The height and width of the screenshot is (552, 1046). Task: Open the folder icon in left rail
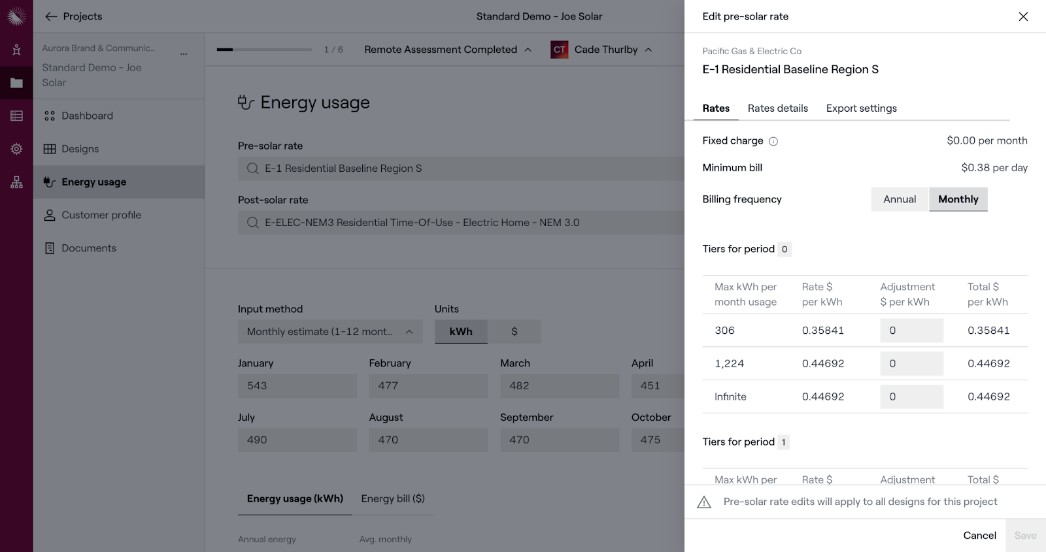click(16, 83)
